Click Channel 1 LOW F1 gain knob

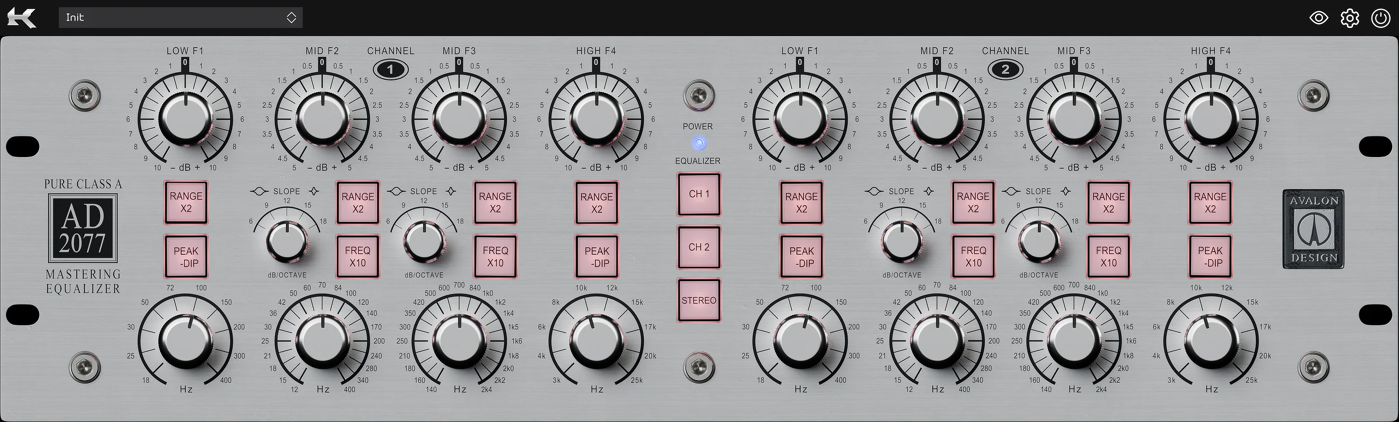pos(185,118)
